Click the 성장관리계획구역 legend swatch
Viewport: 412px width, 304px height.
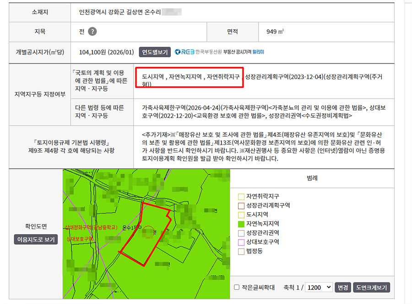click(241, 206)
